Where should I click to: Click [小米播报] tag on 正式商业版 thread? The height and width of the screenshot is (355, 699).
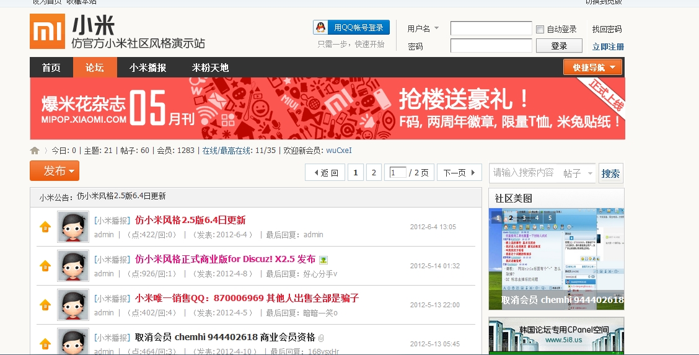pos(112,260)
